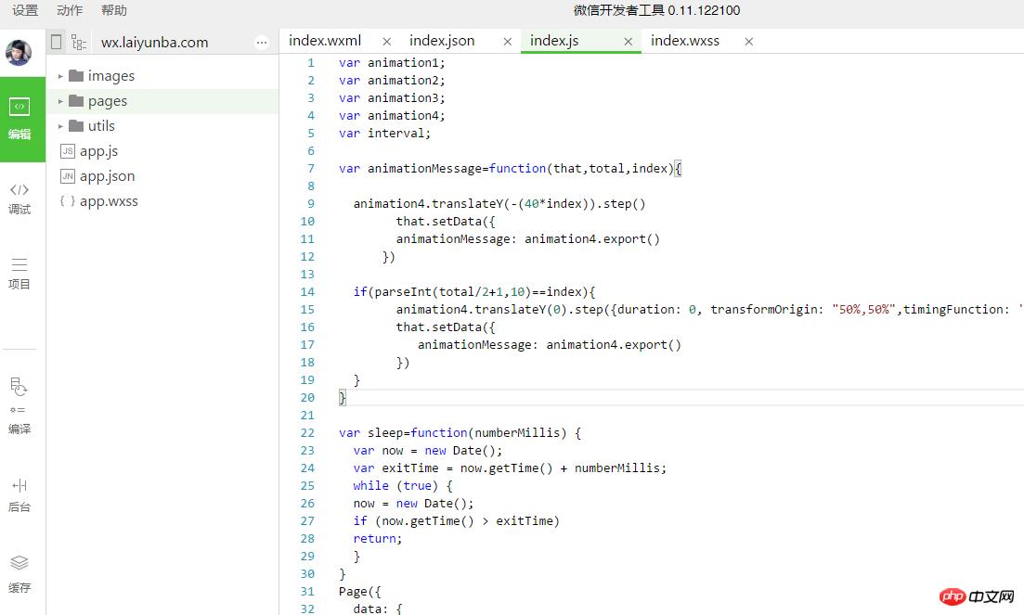The image size is (1024, 615).
Task: Open the 设置 (Settings) menu
Action: 25,10
